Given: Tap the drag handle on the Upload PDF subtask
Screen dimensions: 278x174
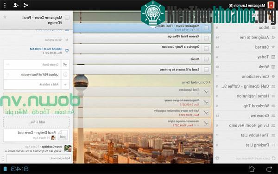Looking at the screenshot, I should pos(8,74).
